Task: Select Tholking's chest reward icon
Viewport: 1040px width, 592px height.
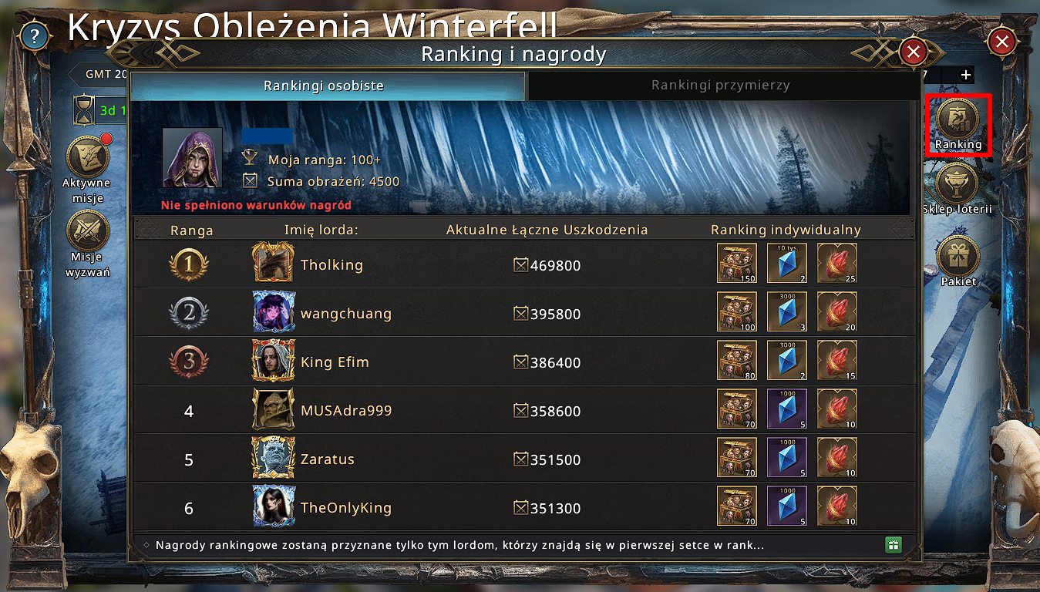Action: 737,264
